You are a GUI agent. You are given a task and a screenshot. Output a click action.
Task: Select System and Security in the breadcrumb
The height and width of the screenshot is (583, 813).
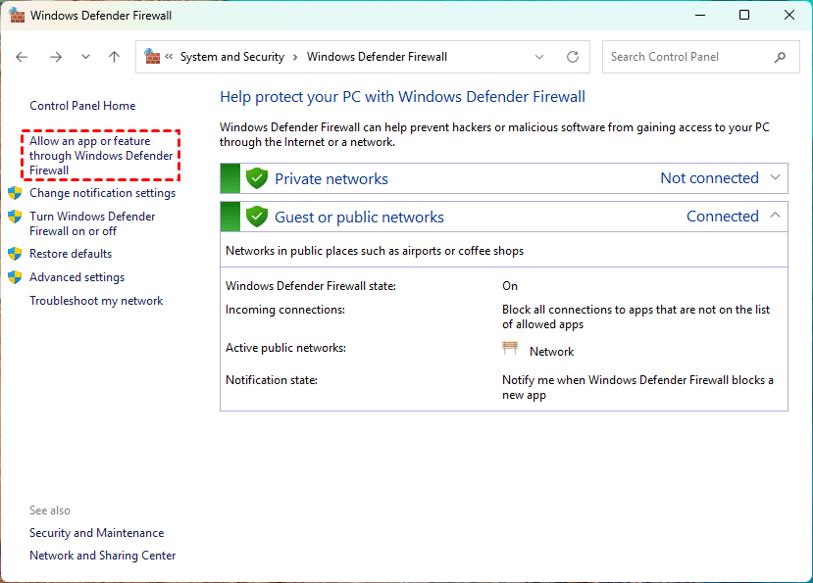coord(231,57)
